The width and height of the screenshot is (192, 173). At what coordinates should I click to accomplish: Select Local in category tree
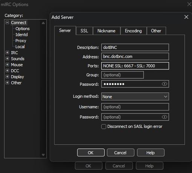tap(20, 47)
